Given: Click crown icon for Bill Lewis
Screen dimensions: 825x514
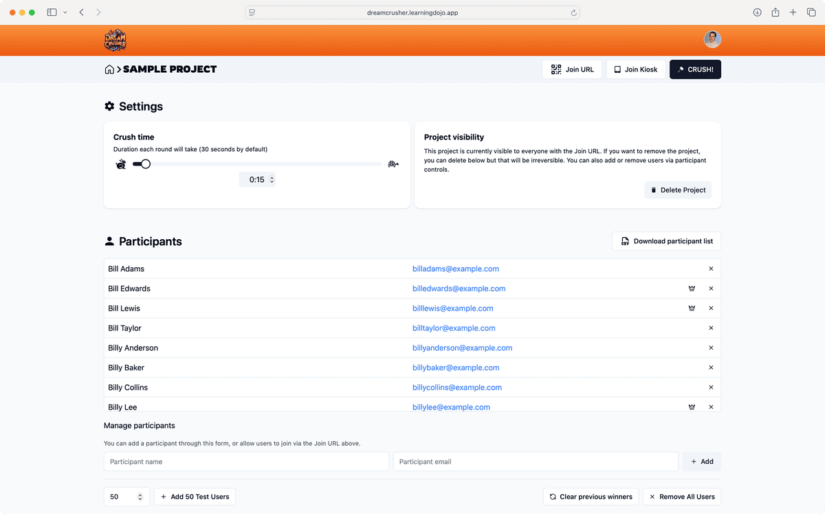Looking at the screenshot, I should pos(692,309).
